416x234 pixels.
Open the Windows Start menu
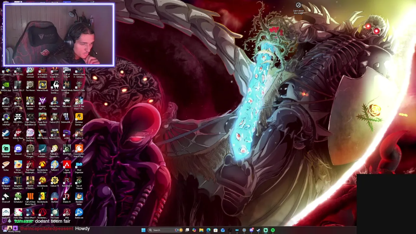point(143,230)
